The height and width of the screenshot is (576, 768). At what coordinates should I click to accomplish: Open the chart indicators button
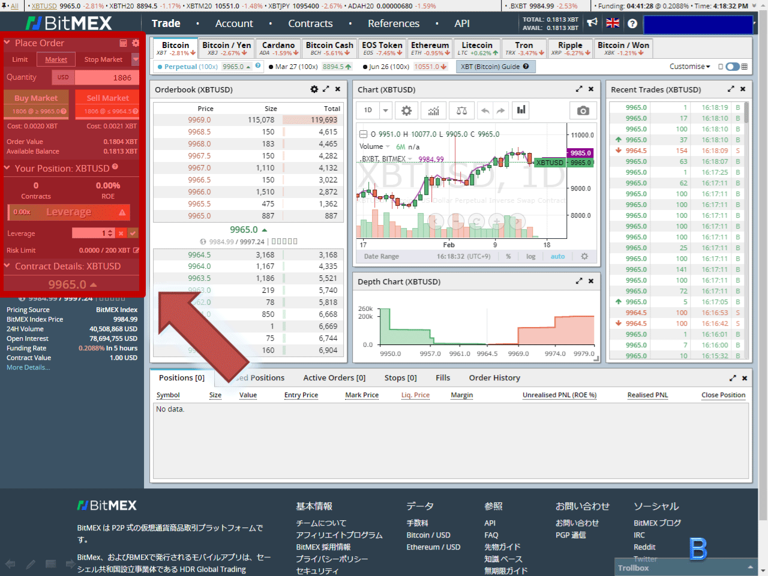(434, 110)
